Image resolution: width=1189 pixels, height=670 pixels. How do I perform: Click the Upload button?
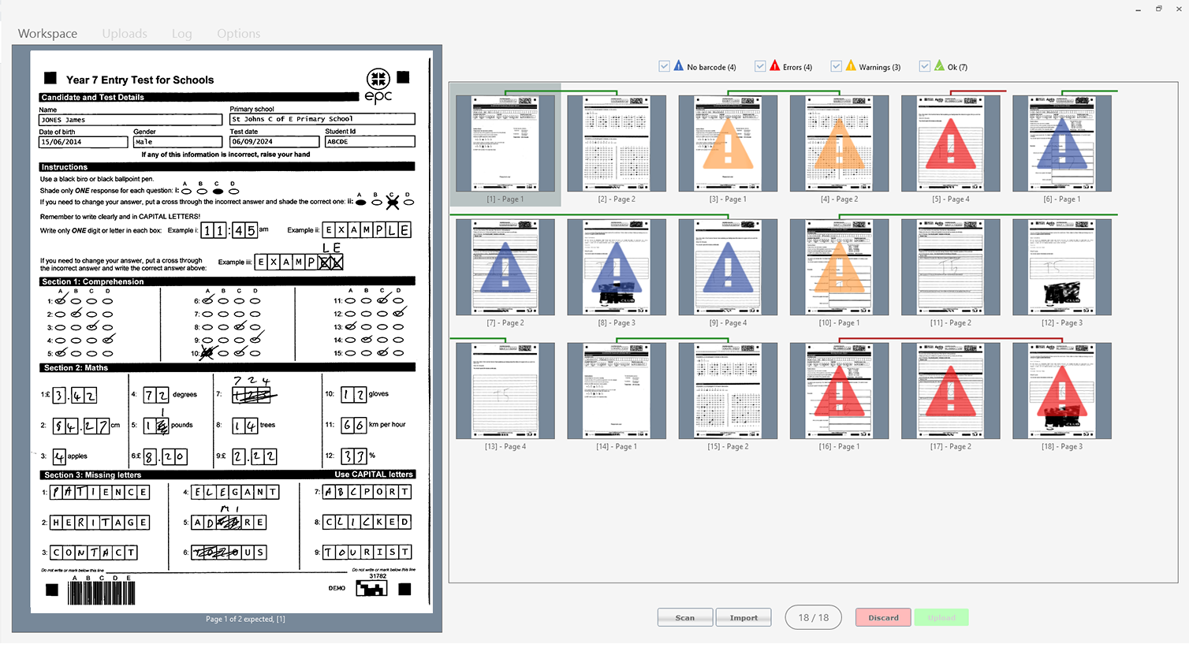pyautogui.click(x=941, y=617)
